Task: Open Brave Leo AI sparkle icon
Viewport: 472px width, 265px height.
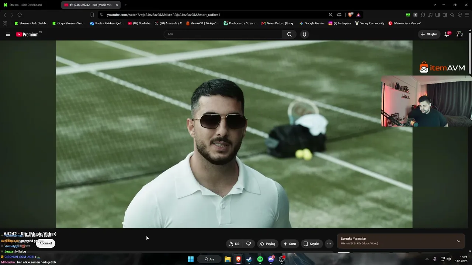Action: point(452,15)
